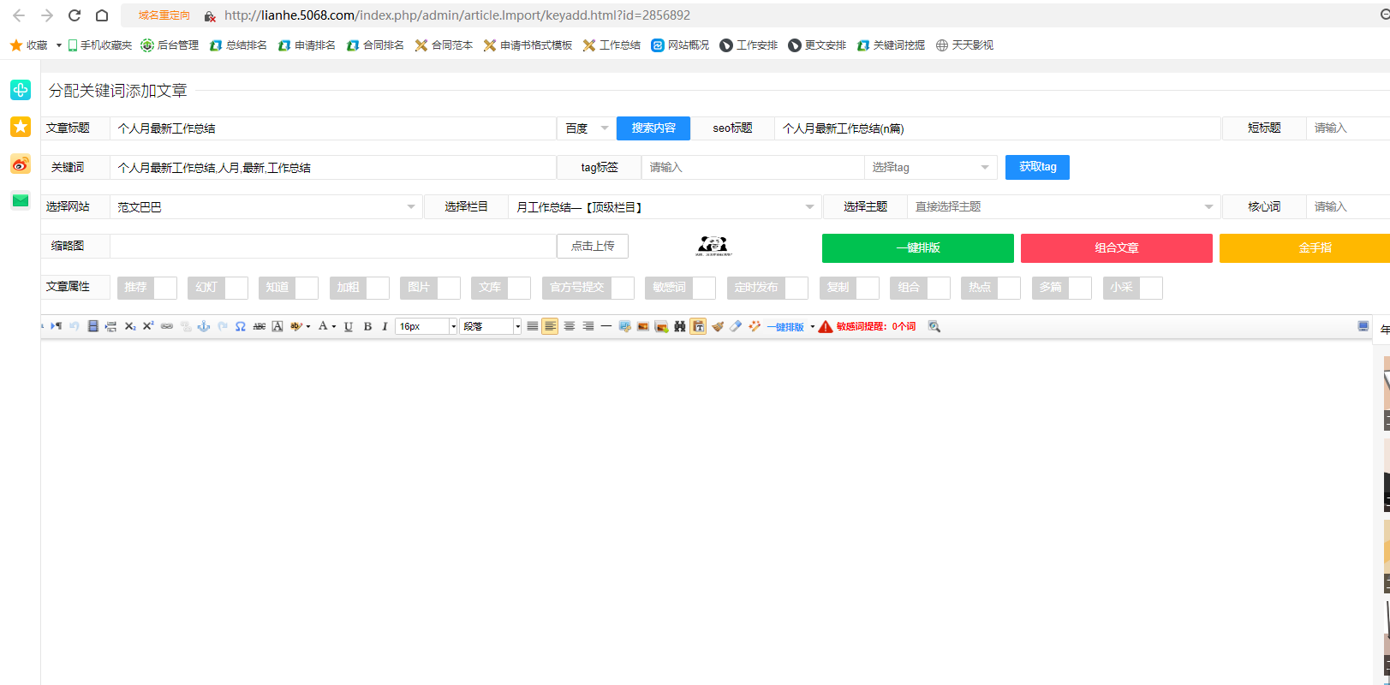Click the 获取tag button
This screenshot has width=1390, height=685.
click(x=1037, y=167)
